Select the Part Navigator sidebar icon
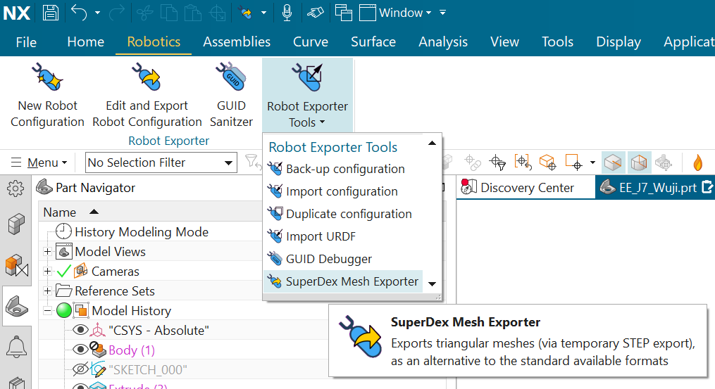 click(17, 306)
